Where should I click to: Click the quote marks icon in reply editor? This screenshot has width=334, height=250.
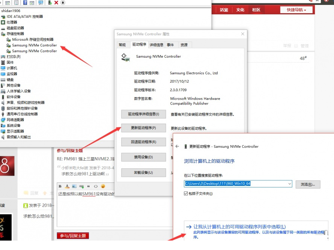88,186
